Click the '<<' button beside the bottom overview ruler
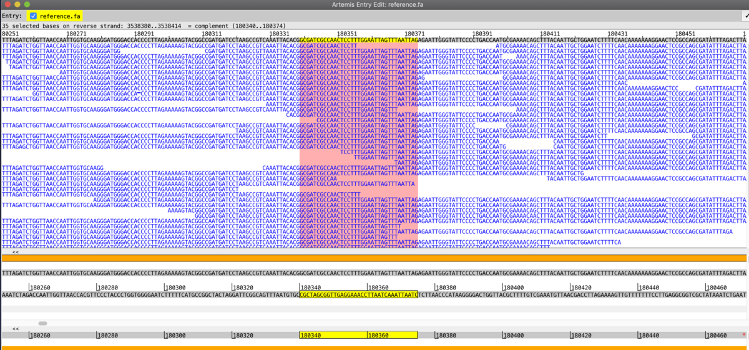The image size is (749, 350). [15, 328]
